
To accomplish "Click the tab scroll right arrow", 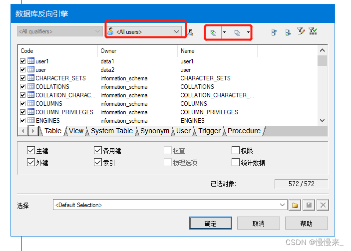I will click(x=33, y=131).
